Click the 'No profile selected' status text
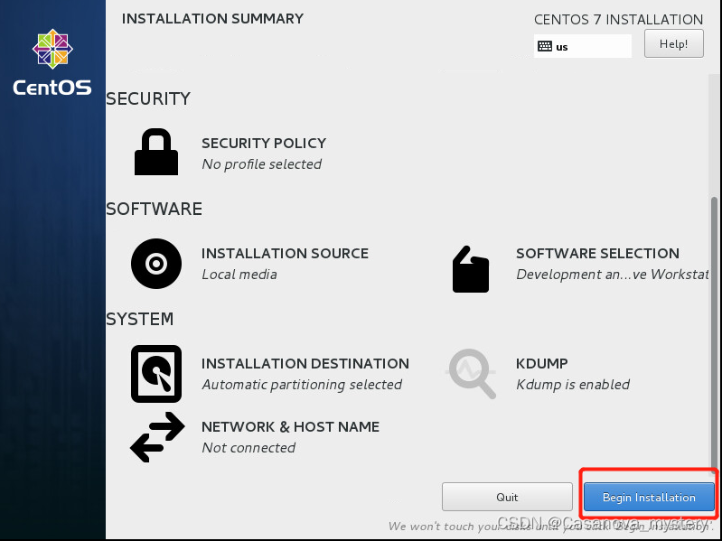The image size is (722, 541). [x=261, y=164]
